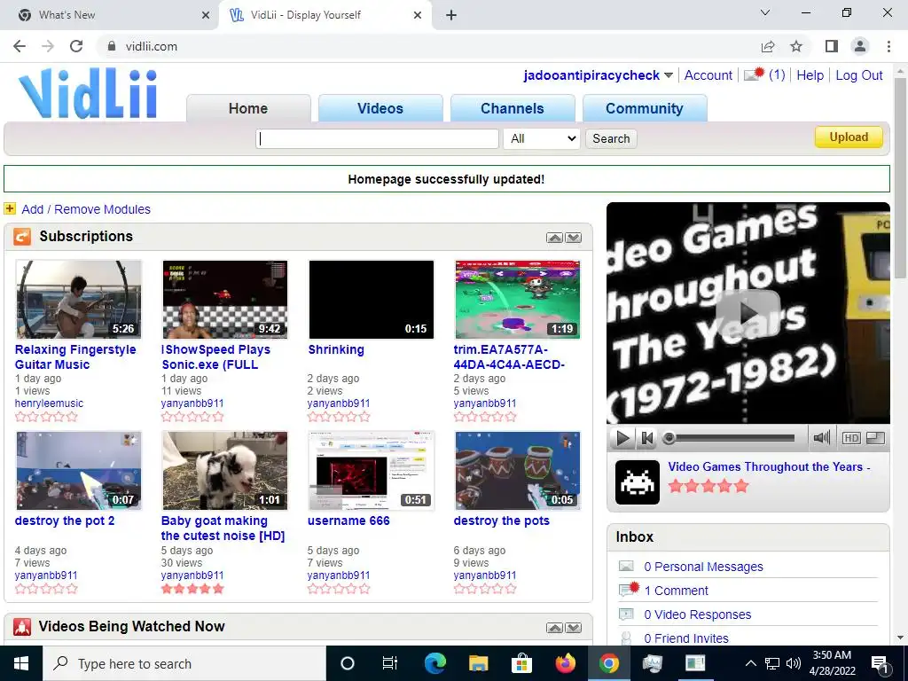The image size is (908, 681).
Task: Click the share page icon in address bar
Action: click(768, 46)
